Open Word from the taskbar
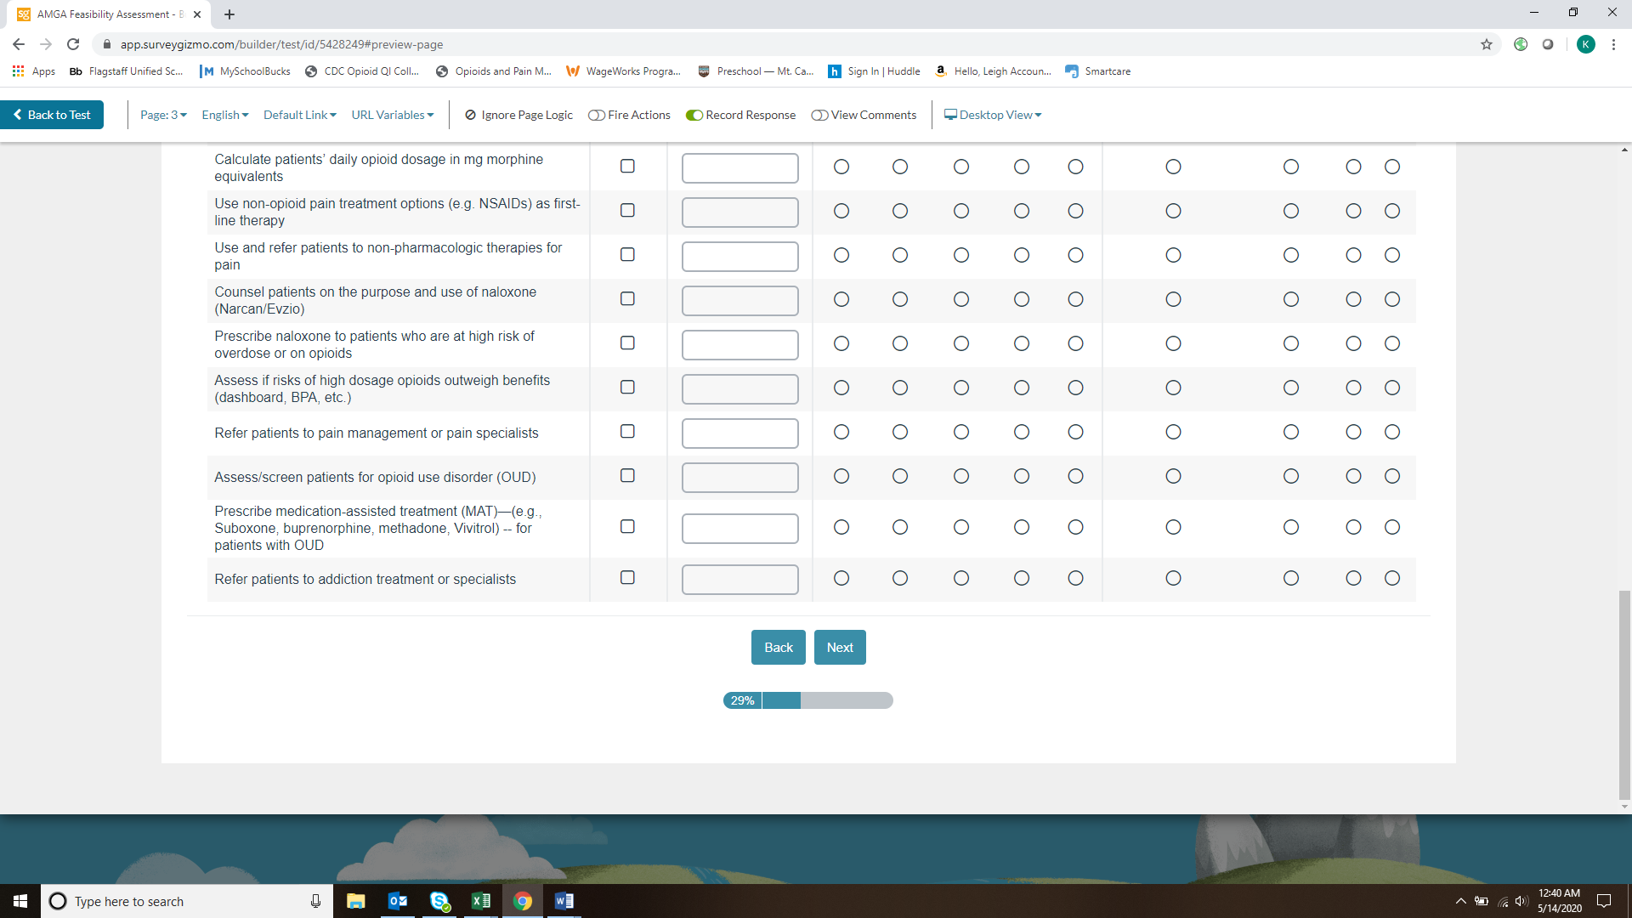 click(x=564, y=901)
